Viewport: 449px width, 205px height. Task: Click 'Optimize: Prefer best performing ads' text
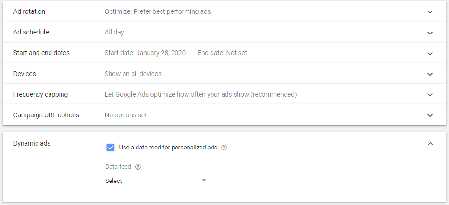click(158, 11)
